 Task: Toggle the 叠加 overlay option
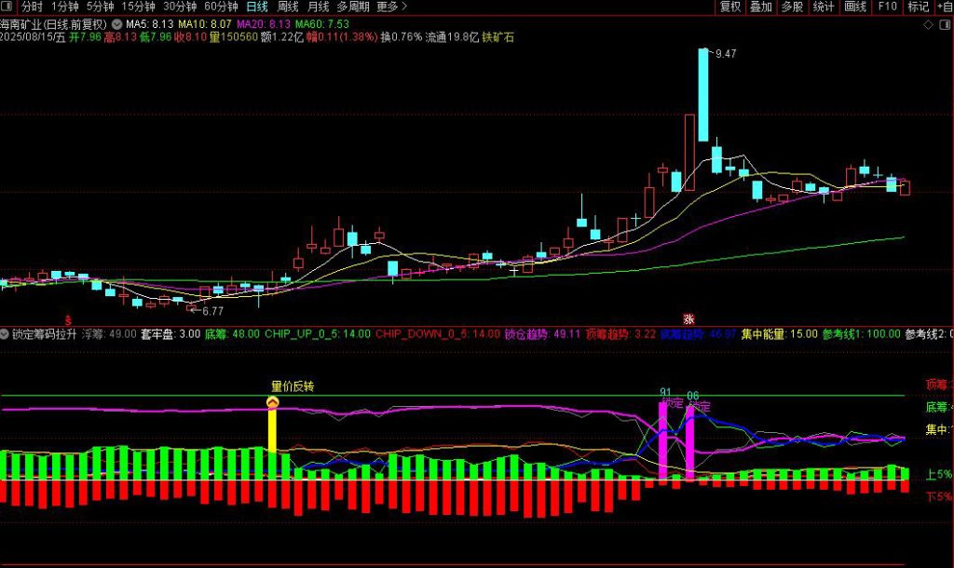pos(761,7)
